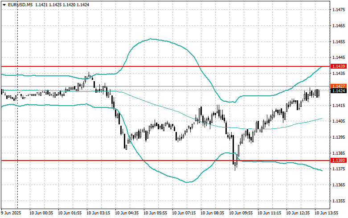Screen dimensions: 348x218
Task: Click the 10 Jun 03:15 time label
Action: (x=98, y=213)
